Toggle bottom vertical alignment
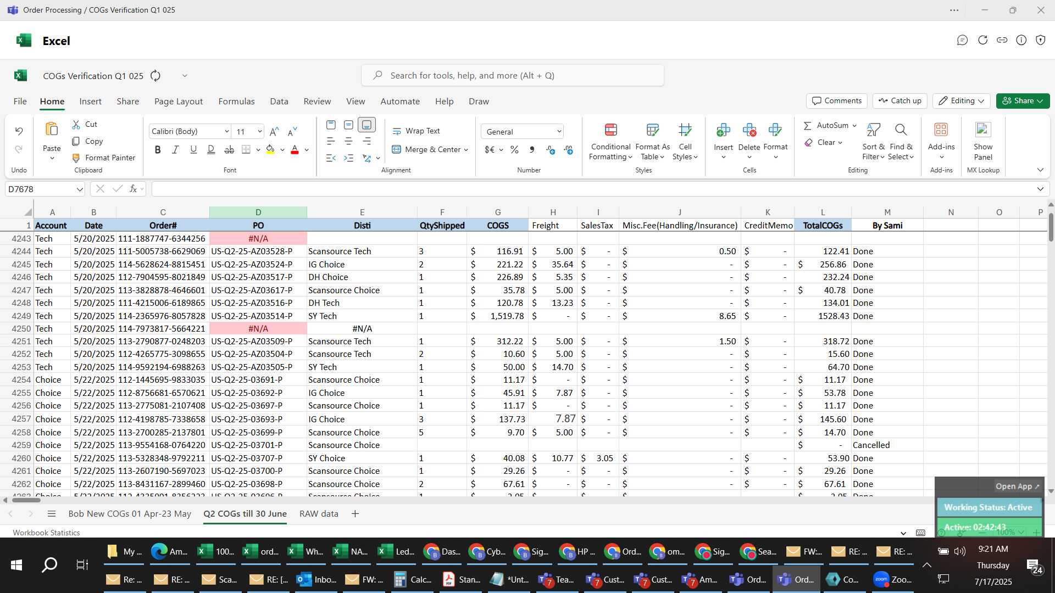 tap(367, 125)
